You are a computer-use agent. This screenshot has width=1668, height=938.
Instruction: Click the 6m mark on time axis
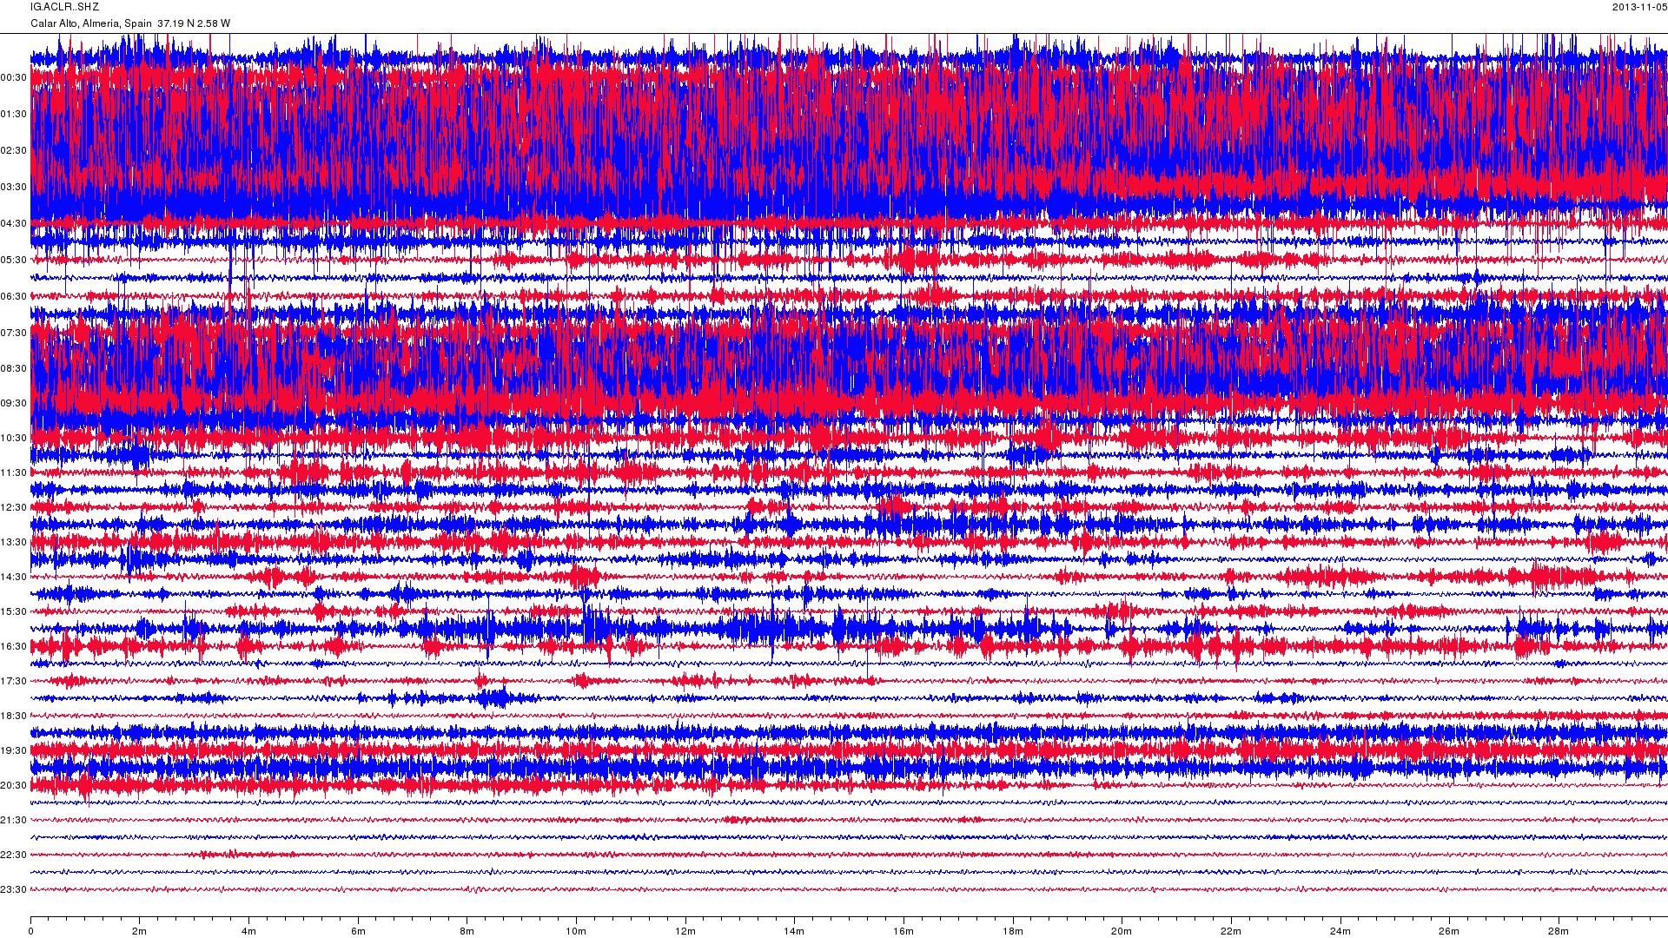point(358,931)
